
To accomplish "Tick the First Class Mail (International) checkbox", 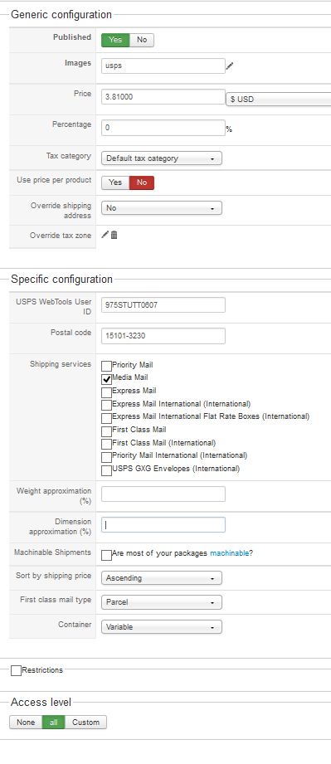I will [x=107, y=444].
